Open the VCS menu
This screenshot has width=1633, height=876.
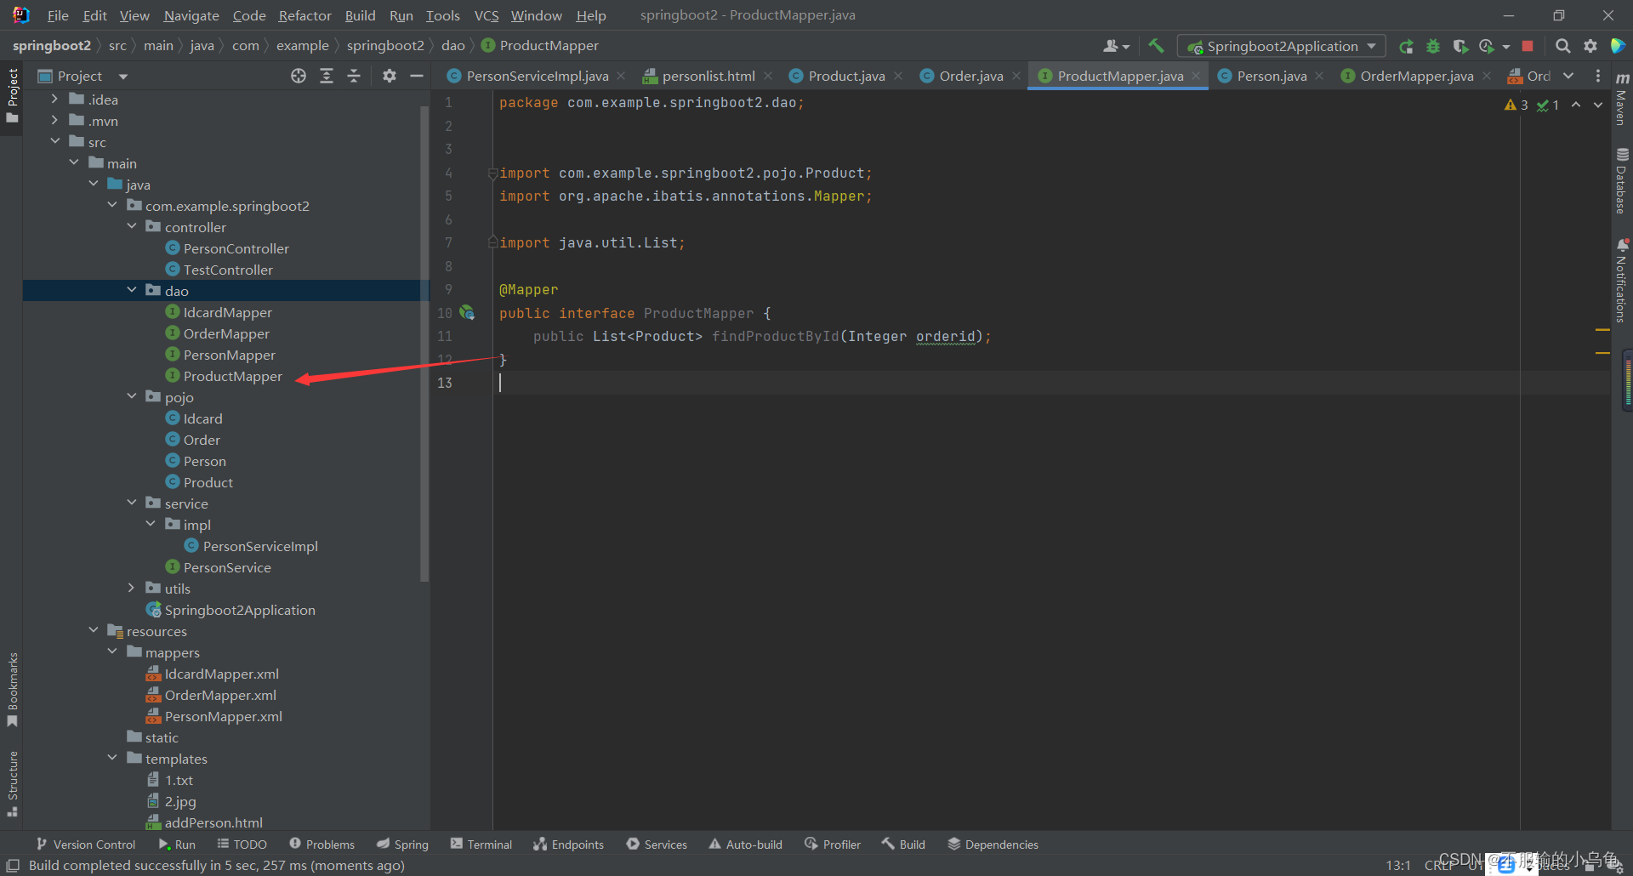[486, 15]
